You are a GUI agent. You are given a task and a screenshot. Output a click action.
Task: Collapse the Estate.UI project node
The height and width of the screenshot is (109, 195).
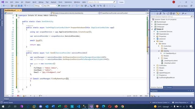[x=152, y=29]
